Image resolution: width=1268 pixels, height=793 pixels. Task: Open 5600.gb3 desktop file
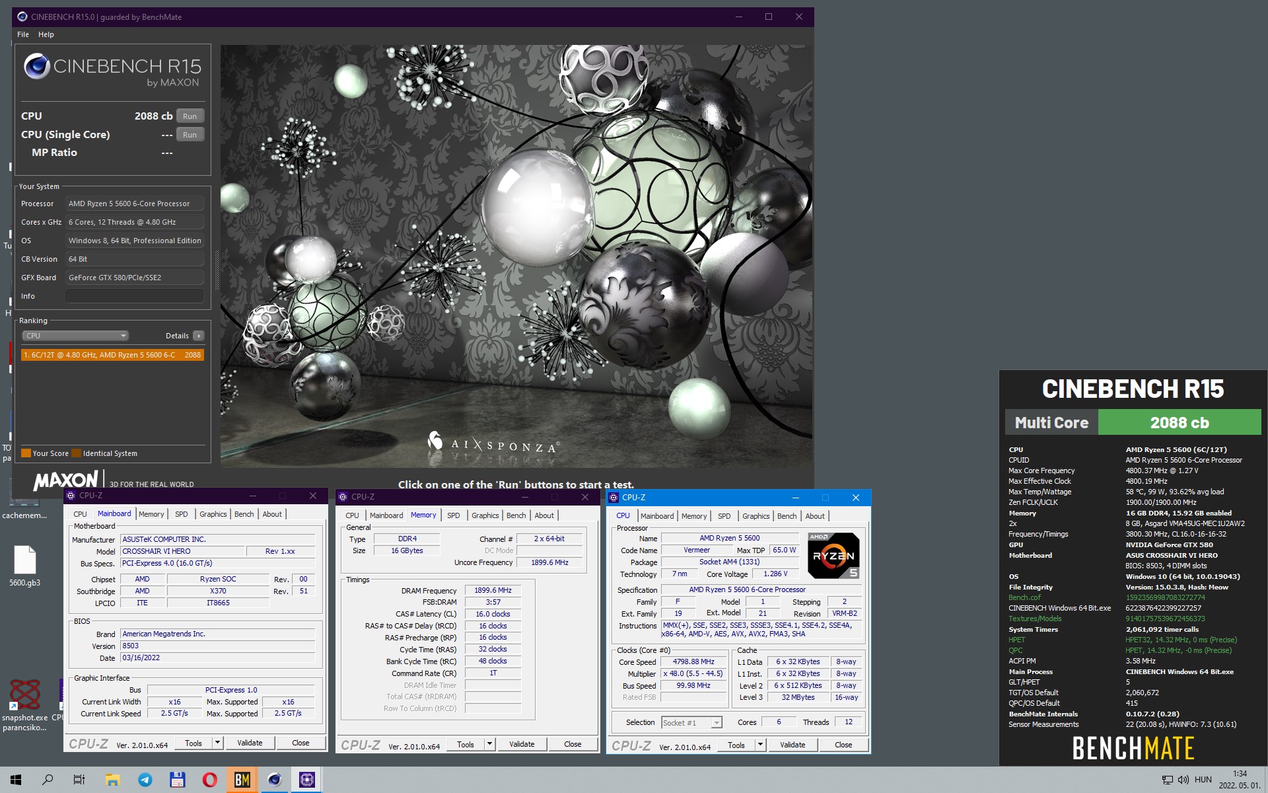(25, 566)
